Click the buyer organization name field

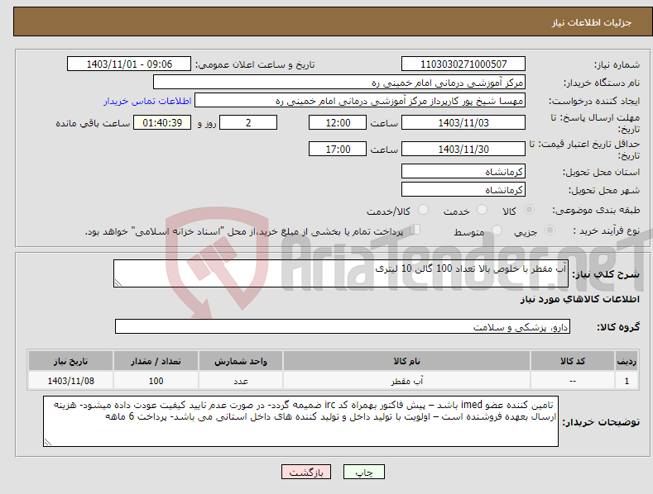(339, 83)
